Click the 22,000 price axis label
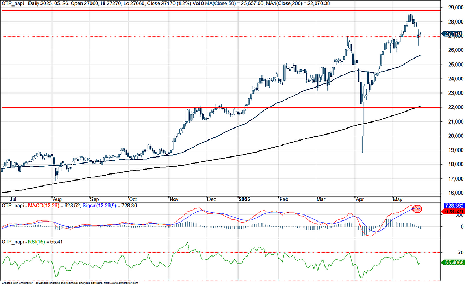The image size is (465, 285). pyautogui.click(x=456, y=107)
